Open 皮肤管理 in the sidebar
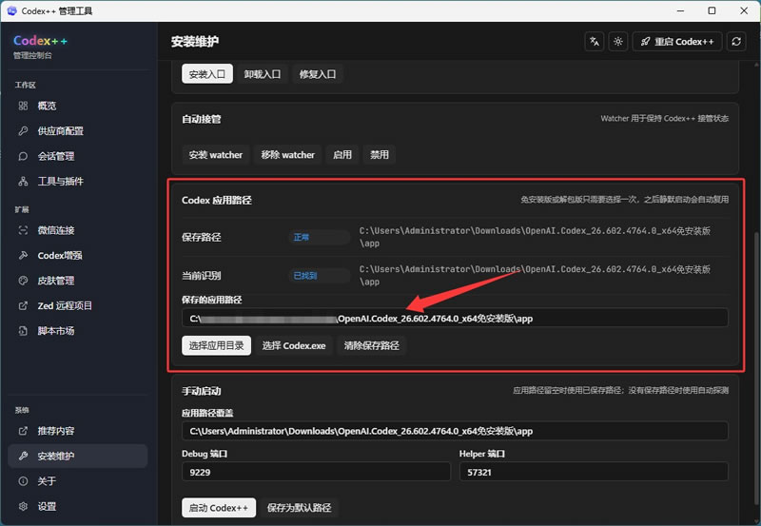 78,281
